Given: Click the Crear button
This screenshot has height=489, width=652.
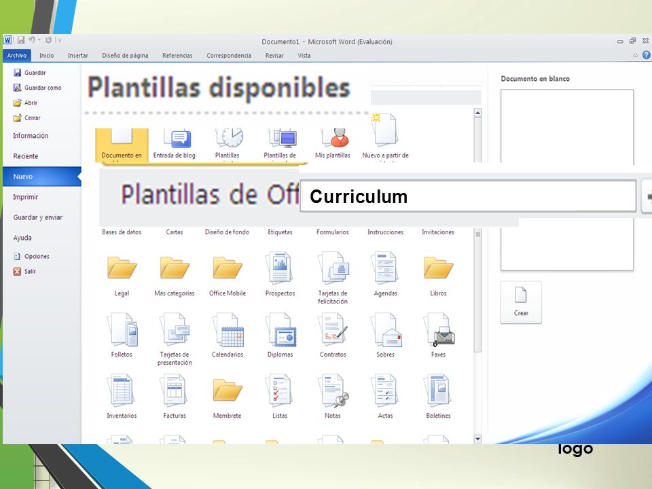Looking at the screenshot, I should click(521, 302).
